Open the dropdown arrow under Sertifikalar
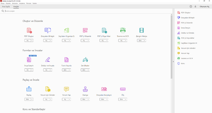The width and height of the screenshot is (212, 113). (x=88, y=70)
